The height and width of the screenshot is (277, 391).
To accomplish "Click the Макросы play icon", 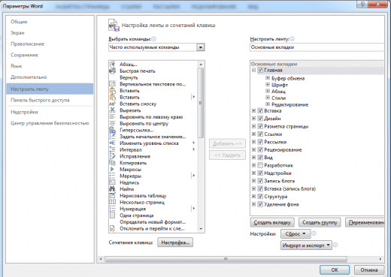I will (x=112, y=169).
